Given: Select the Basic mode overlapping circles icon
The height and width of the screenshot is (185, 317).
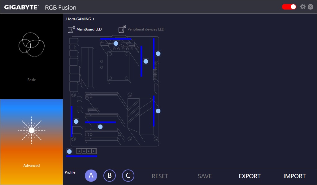Looking at the screenshot, I should tap(31, 45).
